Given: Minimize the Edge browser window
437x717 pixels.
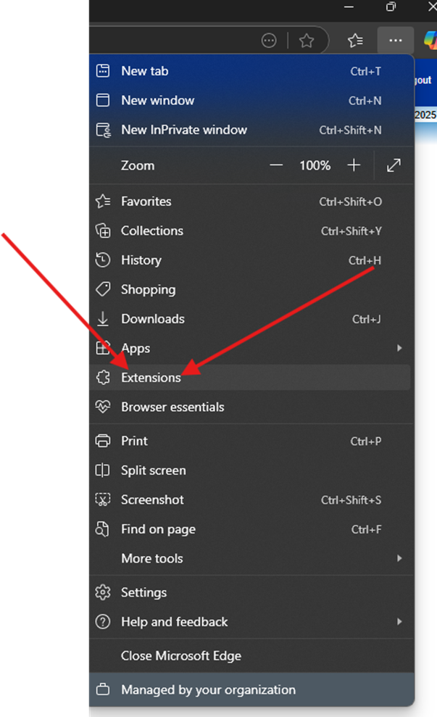Looking at the screenshot, I should coord(349,7).
